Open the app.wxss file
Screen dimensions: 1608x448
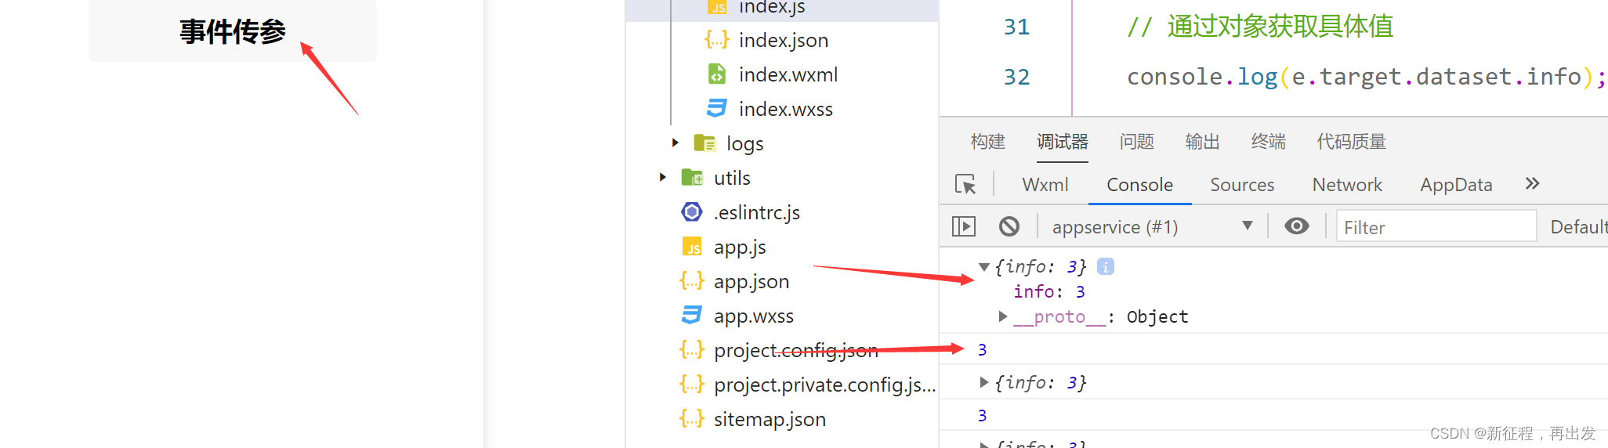(754, 316)
